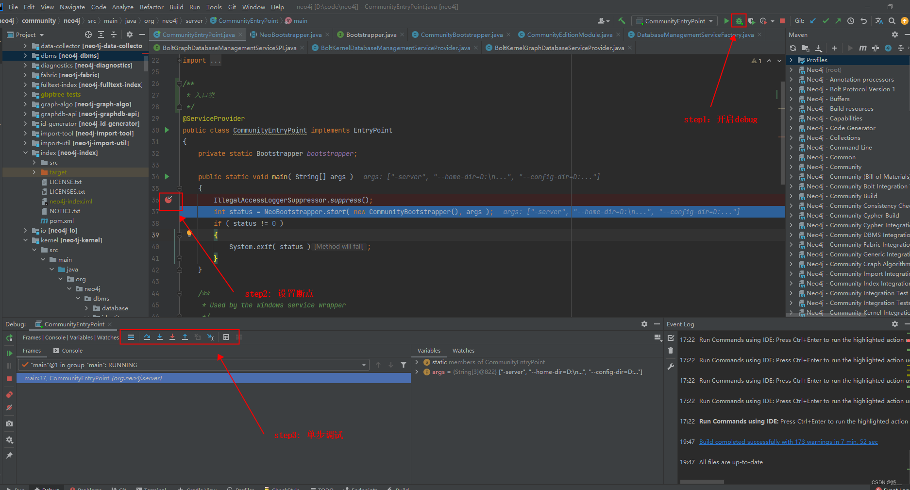The height and width of the screenshot is (490, 910).
Task: Step Over in the debugger toolbar
Action: click(147, 337)
